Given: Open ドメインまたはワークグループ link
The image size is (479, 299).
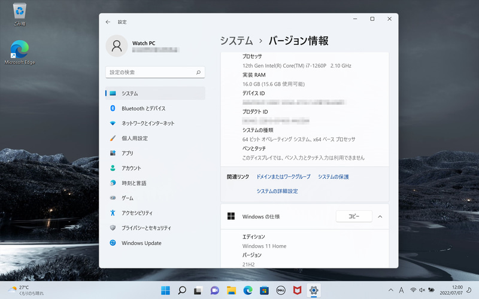Looking at the screenshot, I should [x=283, y=176].
